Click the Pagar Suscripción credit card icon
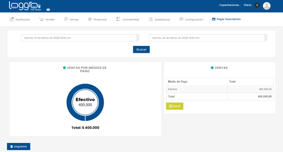The height and width of the screenshot is (152, 283). click(x=214, y=19)
